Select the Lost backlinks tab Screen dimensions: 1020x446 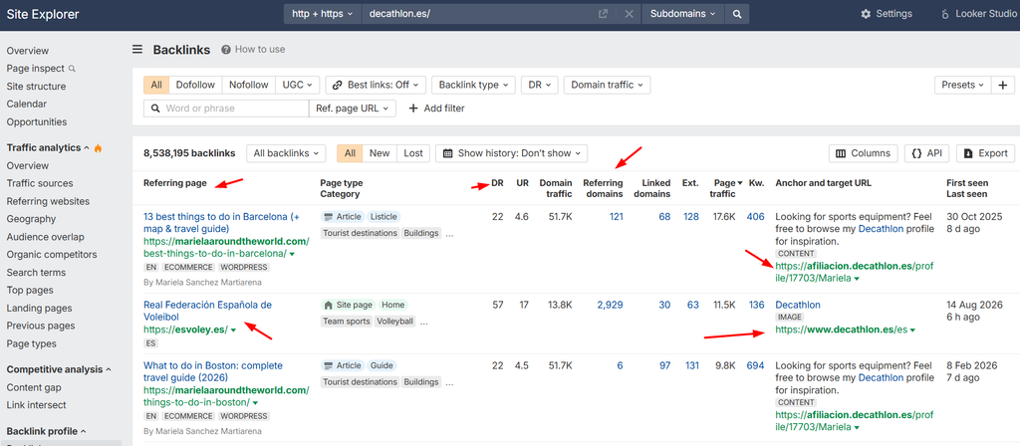(413, 153)
